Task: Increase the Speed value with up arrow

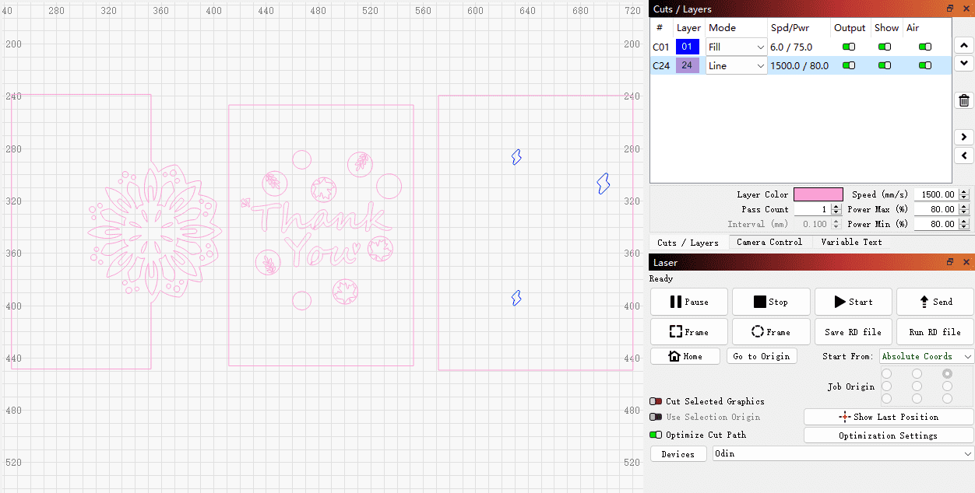Action: pos(964,192)
